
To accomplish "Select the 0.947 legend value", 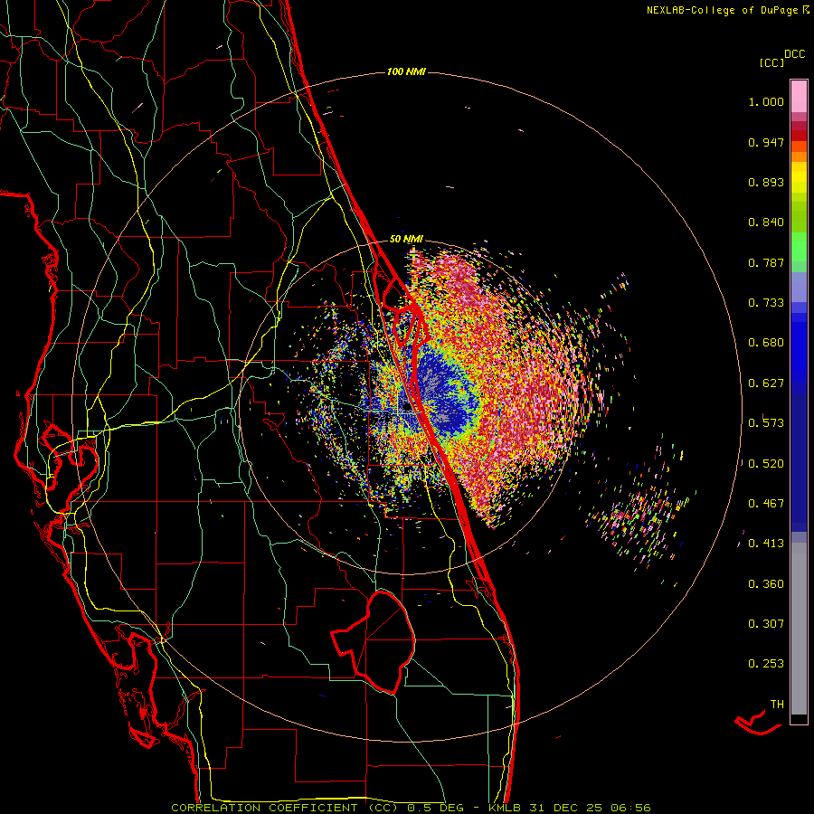I will coord(766,142).
